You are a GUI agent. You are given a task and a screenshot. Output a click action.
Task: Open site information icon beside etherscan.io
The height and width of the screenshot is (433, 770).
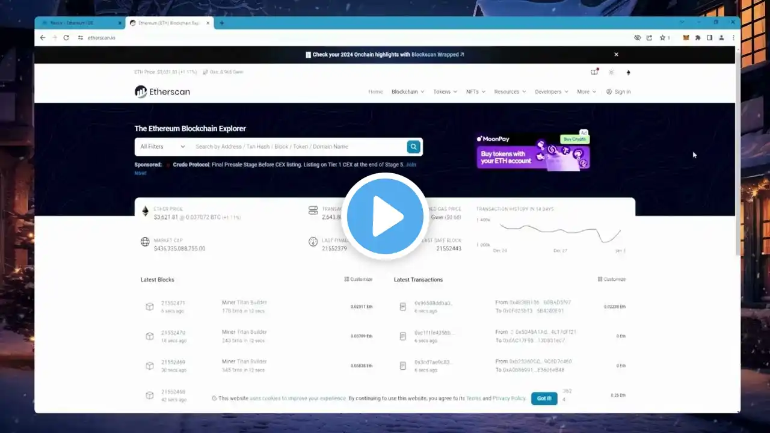pyautogui.click(x=81, y=37)
